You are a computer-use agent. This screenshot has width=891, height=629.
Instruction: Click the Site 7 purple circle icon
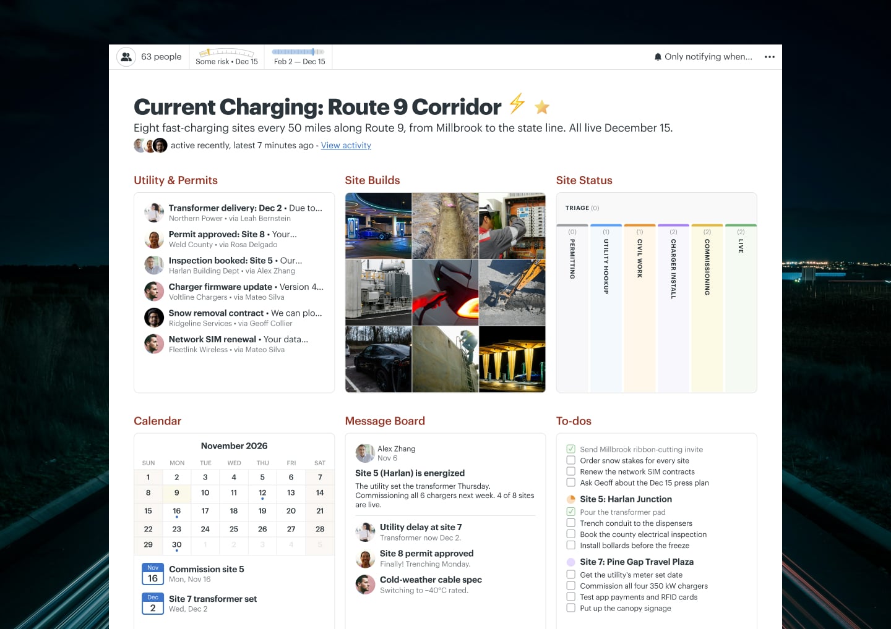(571, 562)
